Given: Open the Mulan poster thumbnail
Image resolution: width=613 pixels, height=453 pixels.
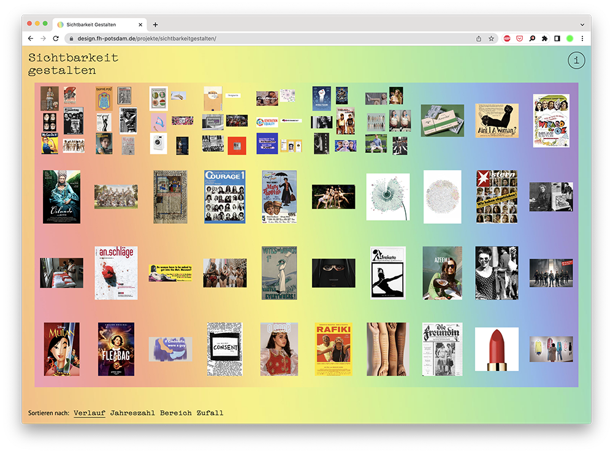Looking at the screenshot, I should 61,349.
